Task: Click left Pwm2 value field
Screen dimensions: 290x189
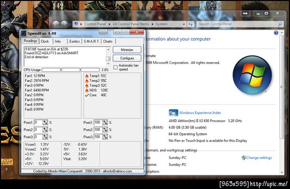Action: [x=39, y=130]
